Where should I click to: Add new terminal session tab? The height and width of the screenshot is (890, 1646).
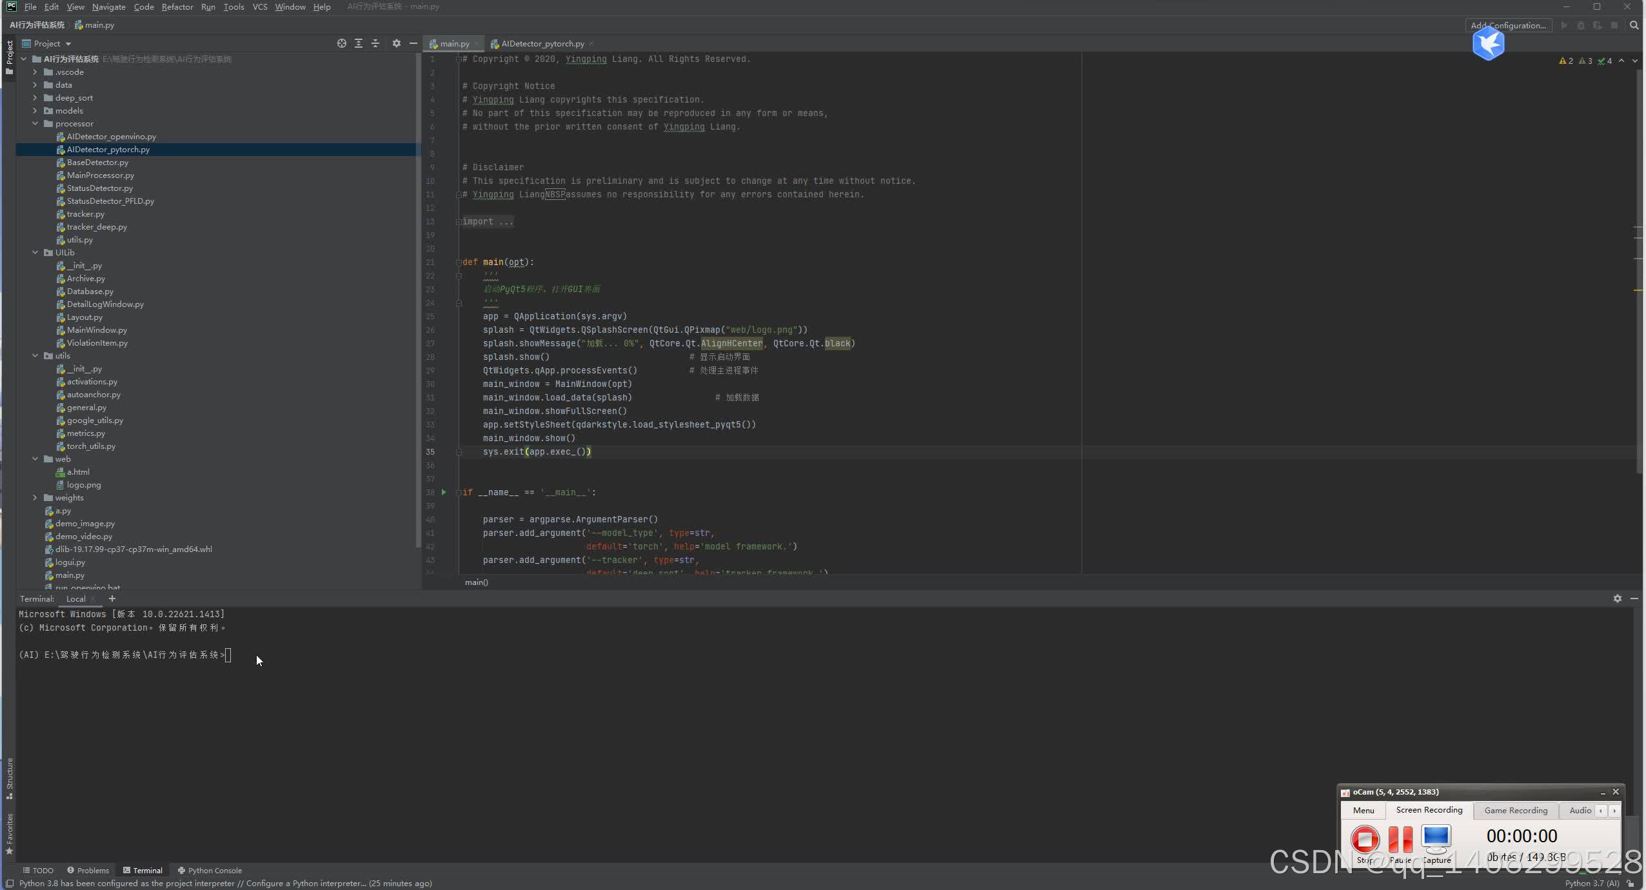(x=112, y=598)
